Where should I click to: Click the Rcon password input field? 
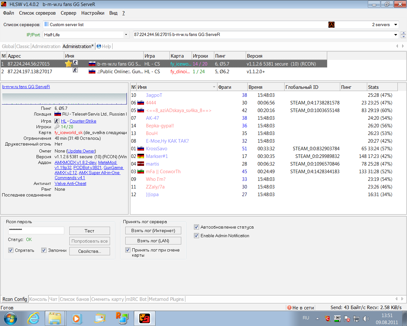click(x=36, y=230)
